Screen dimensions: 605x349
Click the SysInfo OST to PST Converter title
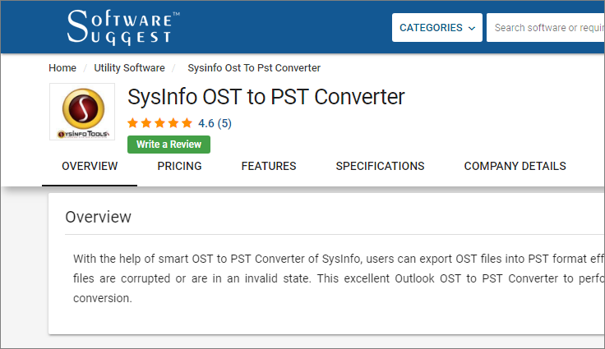266,97
